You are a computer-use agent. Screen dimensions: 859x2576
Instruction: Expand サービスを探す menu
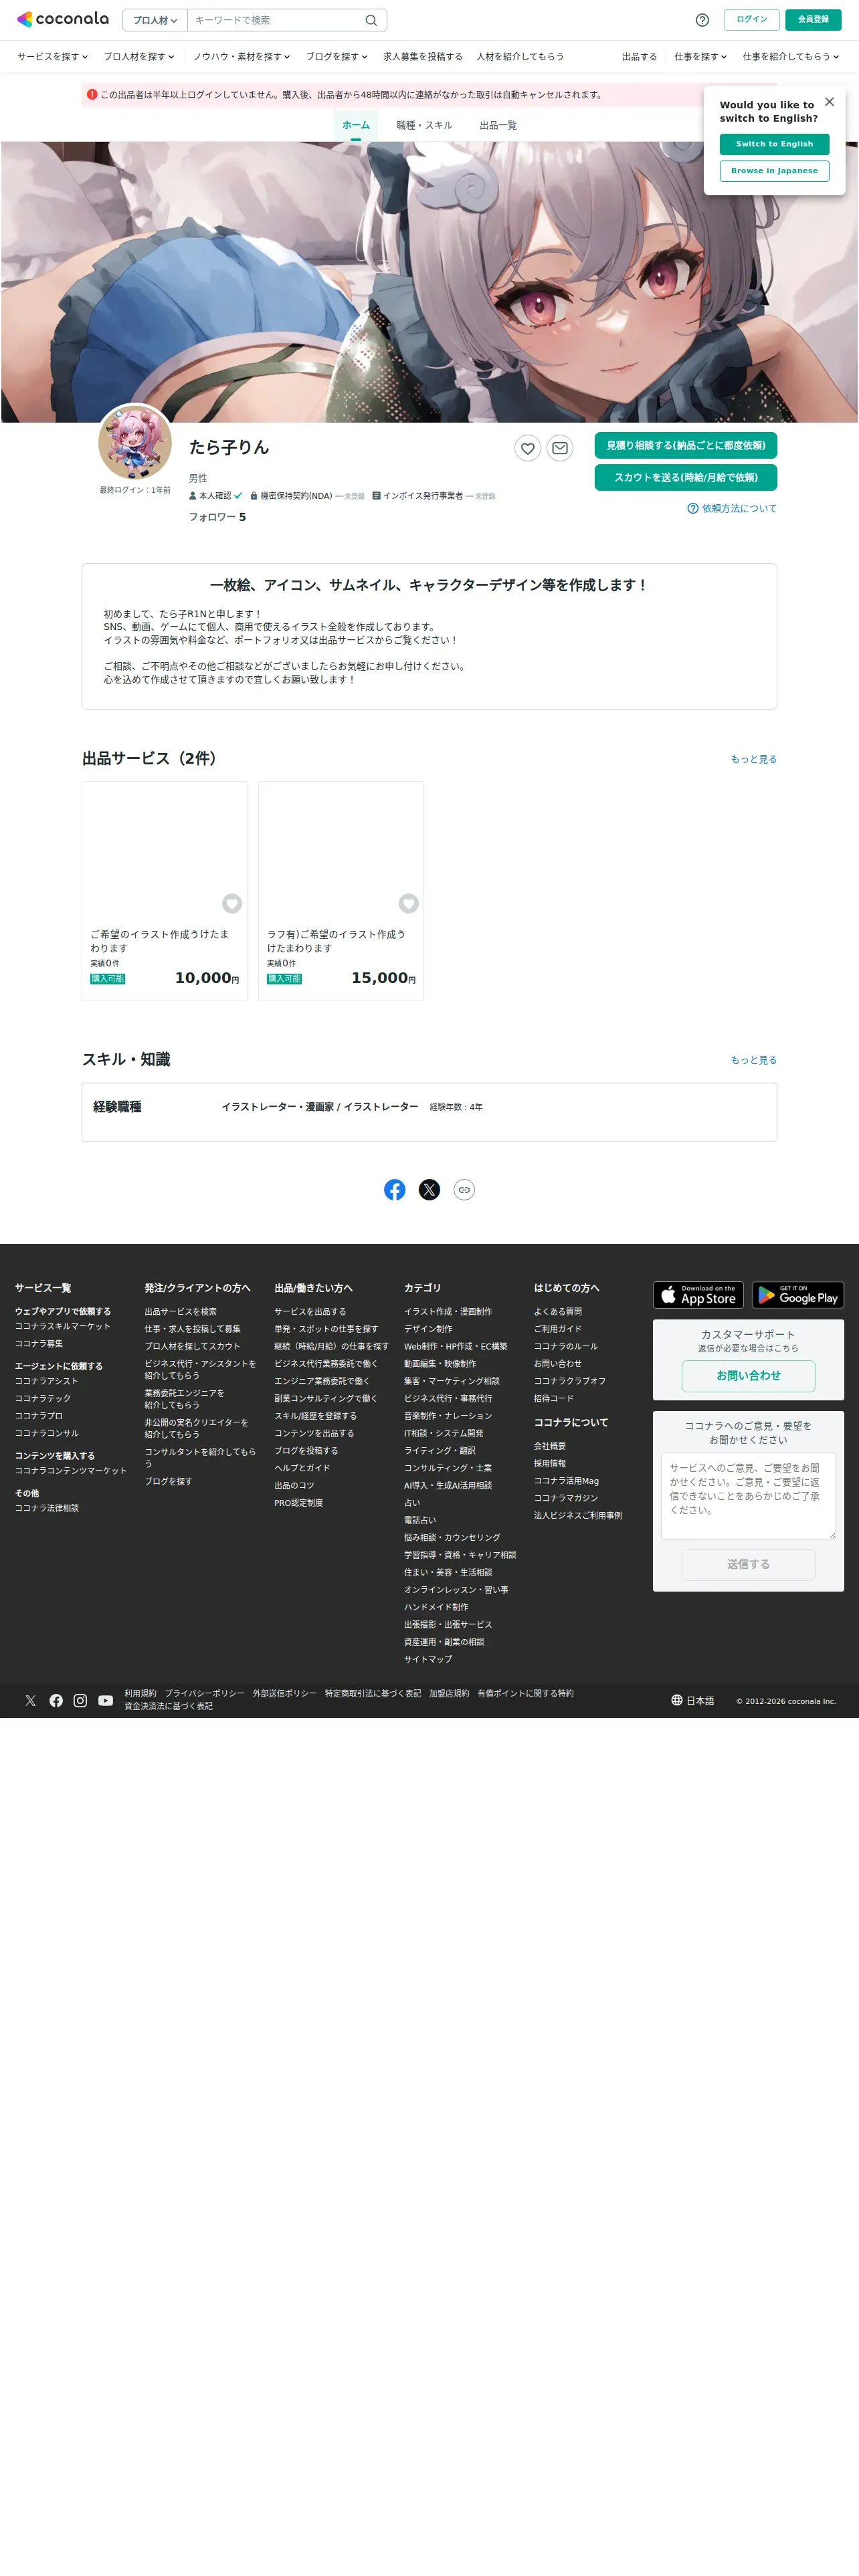(x=52, y=57)
